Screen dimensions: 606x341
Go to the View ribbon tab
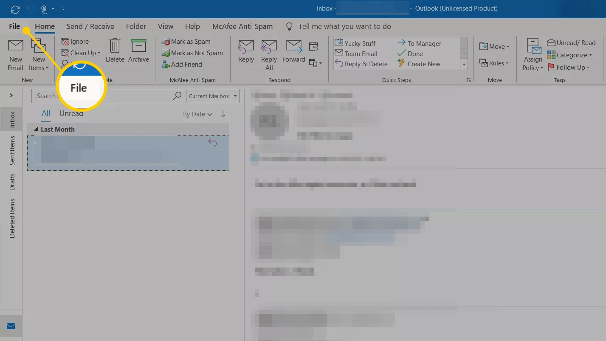click(166, 26)
